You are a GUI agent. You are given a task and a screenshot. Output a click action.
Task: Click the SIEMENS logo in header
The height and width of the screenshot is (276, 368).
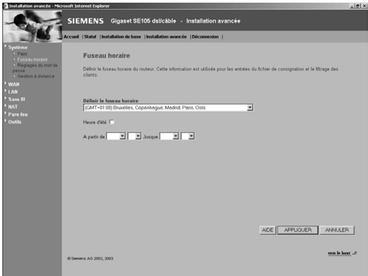[x=86, y=21]
